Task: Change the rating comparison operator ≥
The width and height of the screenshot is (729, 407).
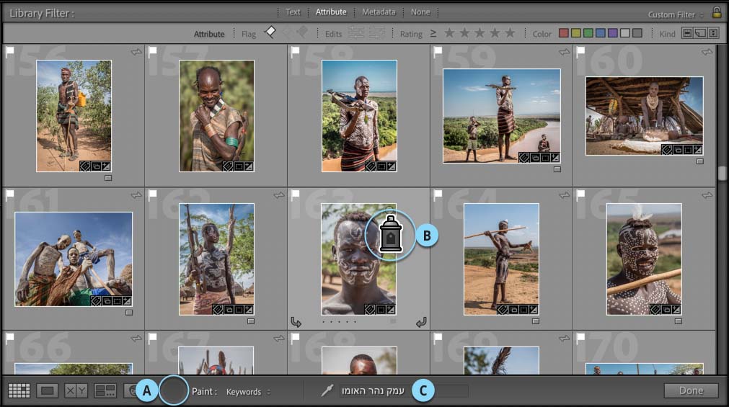Action: [x=433, y=33]
